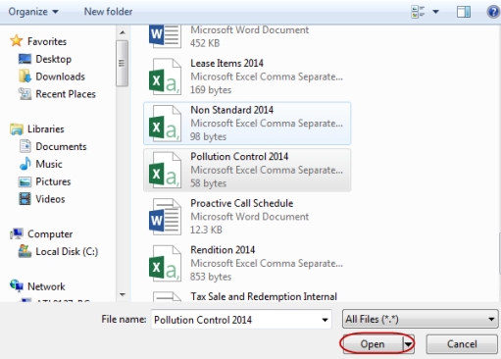Open the Pictures library
This screenshot has height=359, width=501.
click(53, 181)
